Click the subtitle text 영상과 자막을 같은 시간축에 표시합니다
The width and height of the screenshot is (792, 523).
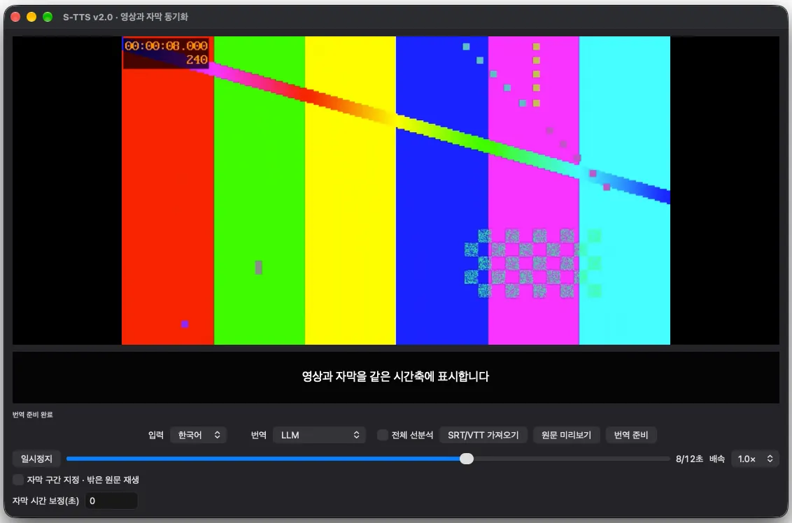pyautogui.click(x=395, y=377)
